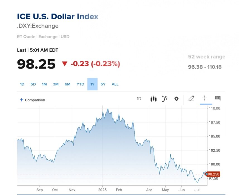Click the plus icon beside Comparison
The width and height of the screenshot is (239, 195).
tap(21, 100)
